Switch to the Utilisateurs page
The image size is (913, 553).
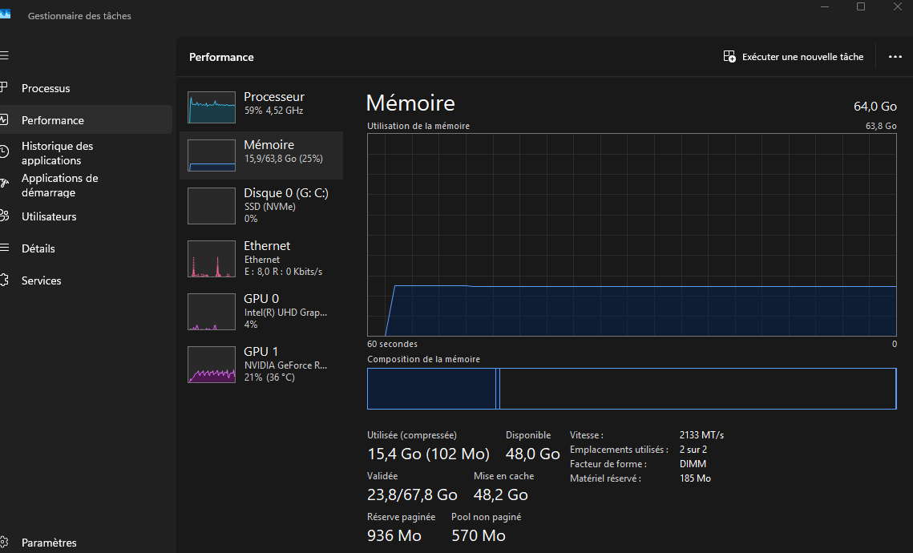[49, 216]
